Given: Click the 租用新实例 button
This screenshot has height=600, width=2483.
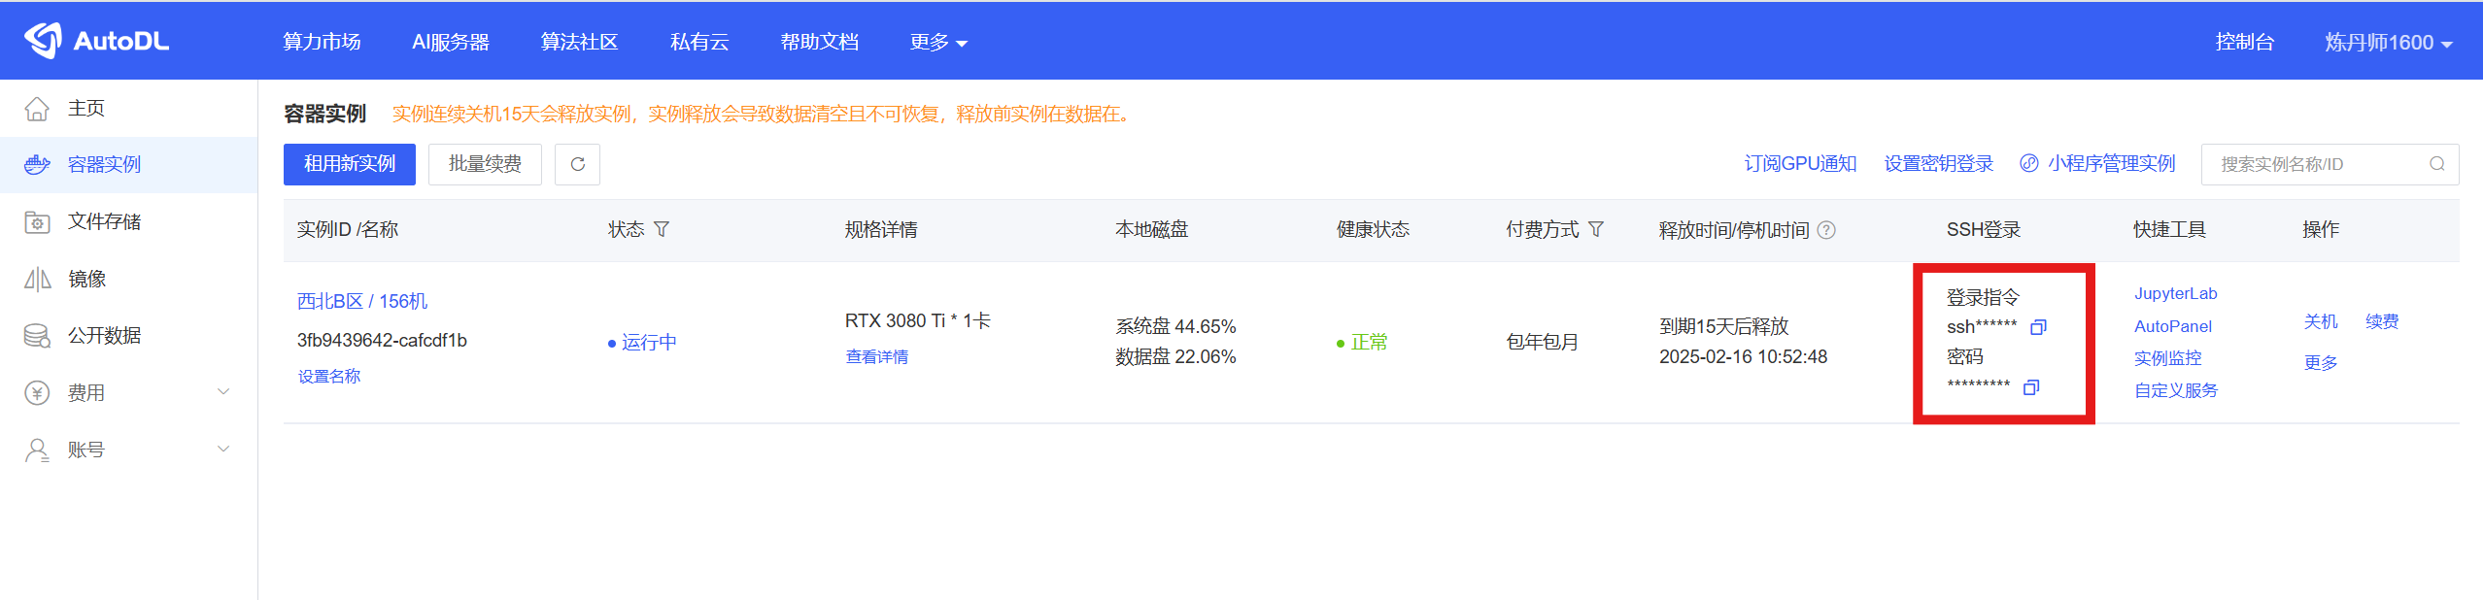Looking at the screenshot, I should pos(349,164).
